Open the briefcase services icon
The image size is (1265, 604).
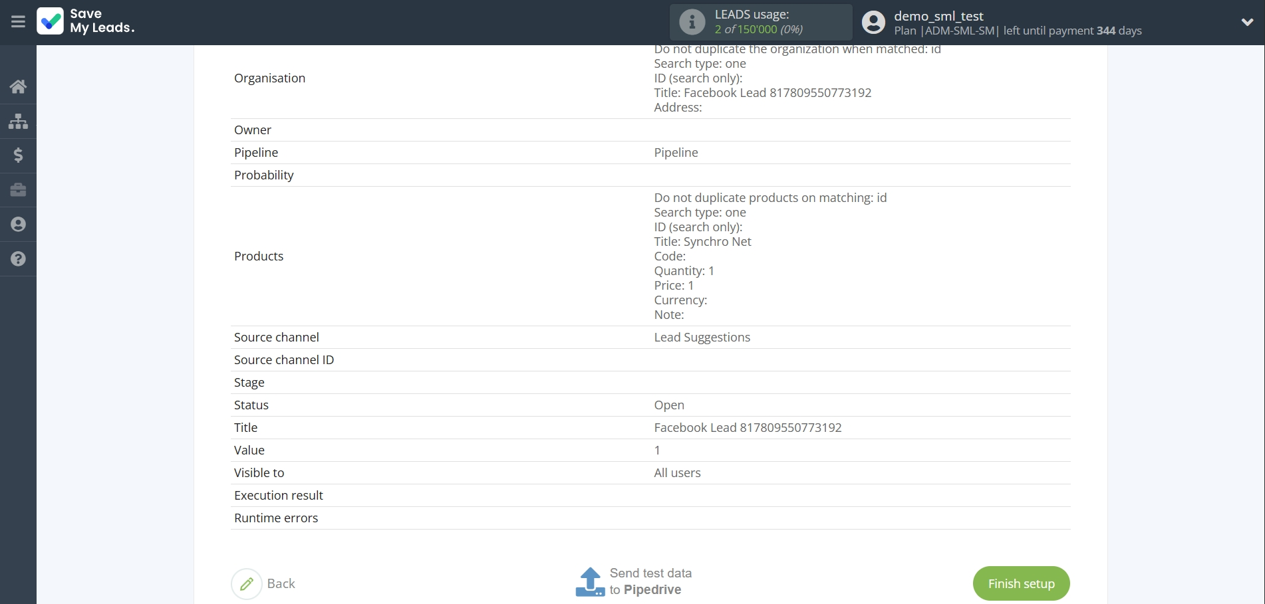tap(18, 191)
